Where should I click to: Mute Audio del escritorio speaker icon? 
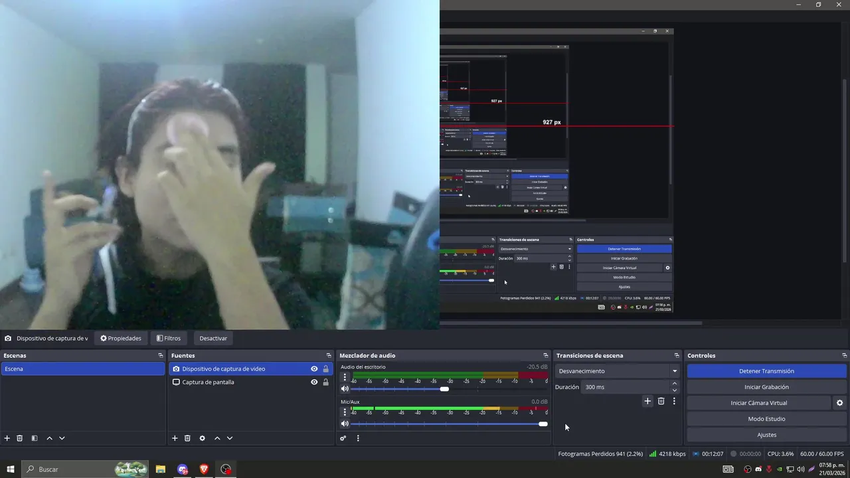(x=345, y=389)
